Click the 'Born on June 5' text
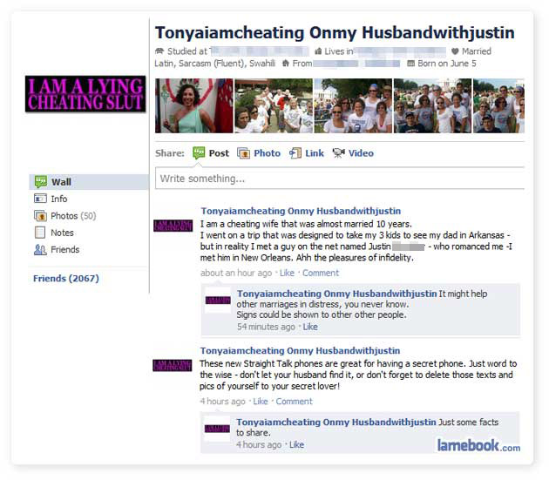 pyautogui.click(x=447, y=64)
